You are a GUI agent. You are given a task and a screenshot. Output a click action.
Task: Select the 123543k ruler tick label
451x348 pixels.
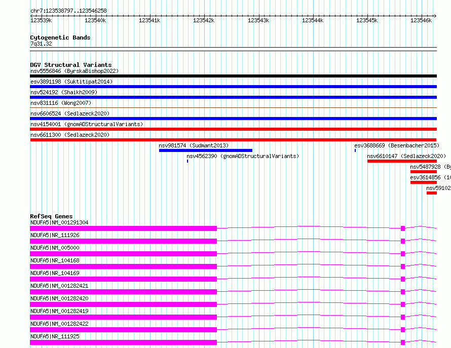(x=258, y=20)
